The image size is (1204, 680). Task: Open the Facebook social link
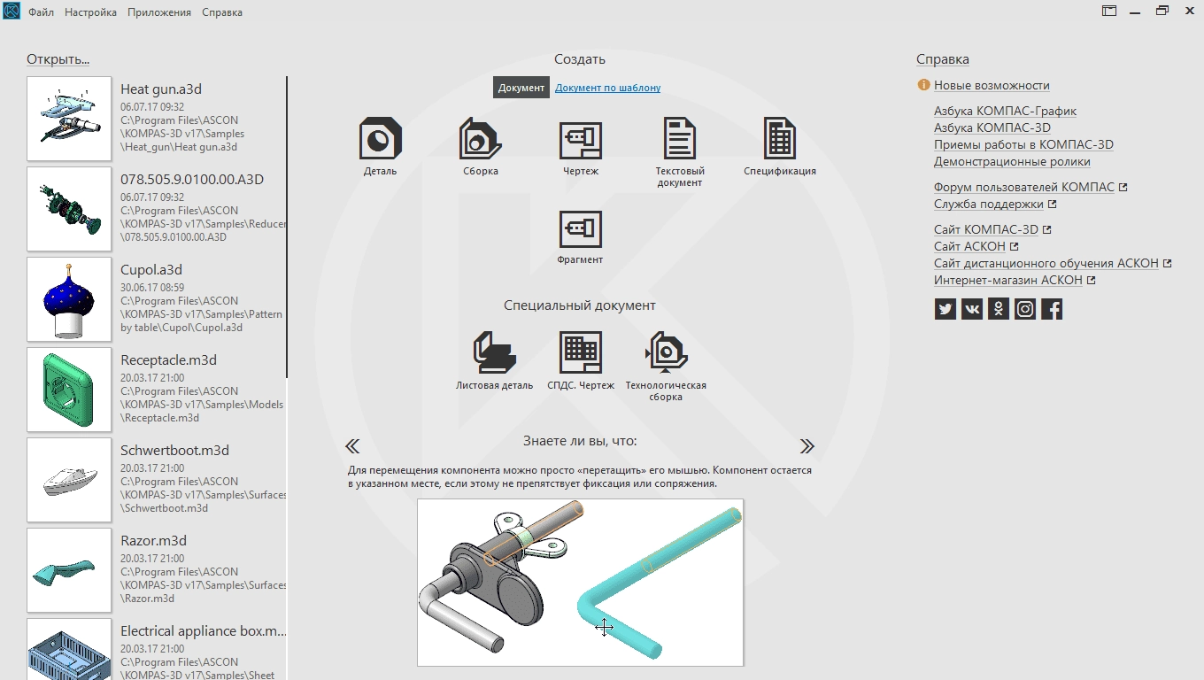pyautogui.click(x=1052, y=309)
